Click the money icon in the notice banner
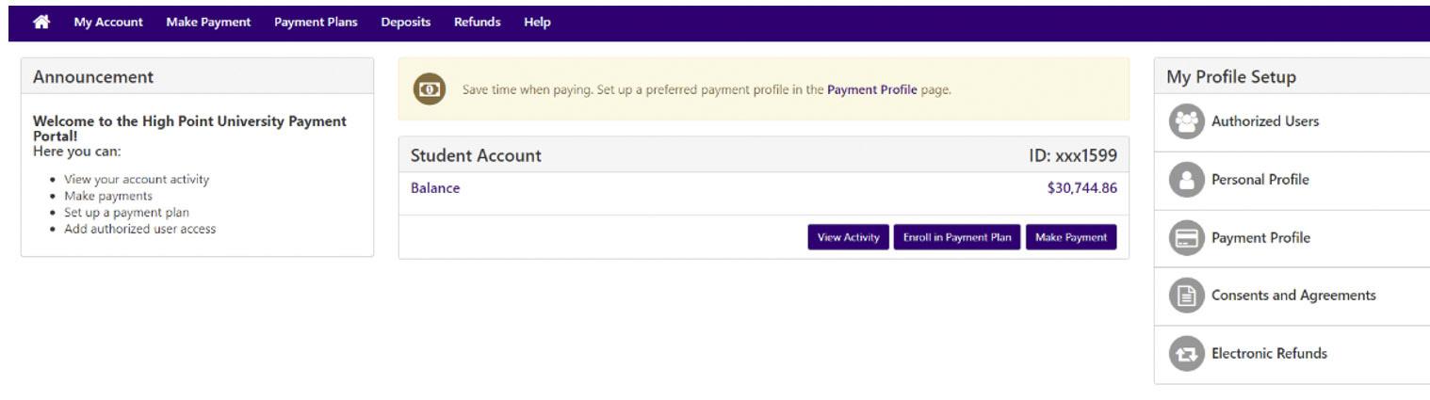Viewport: 1430px width, 400px height. pyautogui.click(x=430, y=89)
